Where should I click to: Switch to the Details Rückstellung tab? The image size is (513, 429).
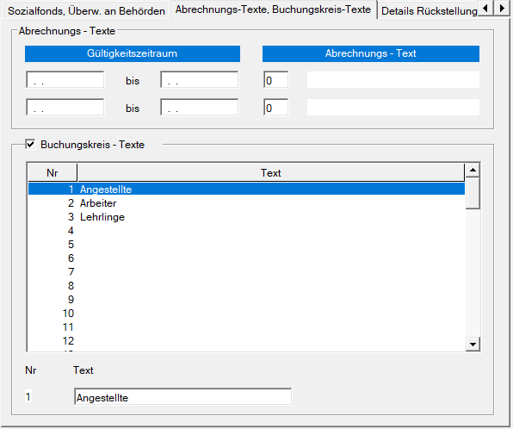coord(430,11)
